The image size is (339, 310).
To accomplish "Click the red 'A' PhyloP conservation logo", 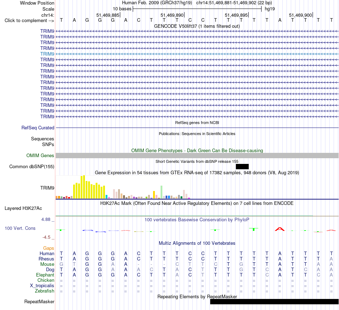I will (x=280, y=229).
